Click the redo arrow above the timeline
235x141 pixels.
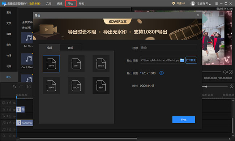[21, 87]
